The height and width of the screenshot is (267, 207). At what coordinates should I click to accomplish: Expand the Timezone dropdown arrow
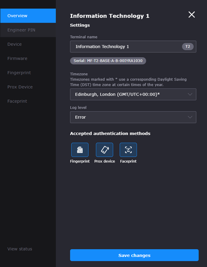(x=190, y=94)
